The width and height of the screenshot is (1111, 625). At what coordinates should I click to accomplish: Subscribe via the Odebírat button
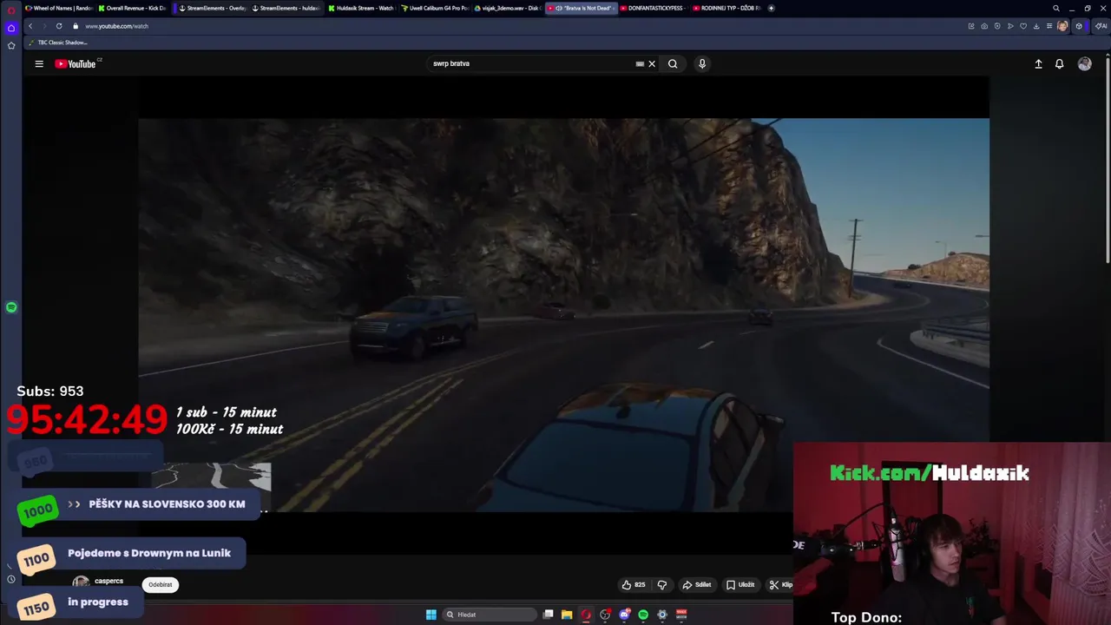click(x=161, y=585)
